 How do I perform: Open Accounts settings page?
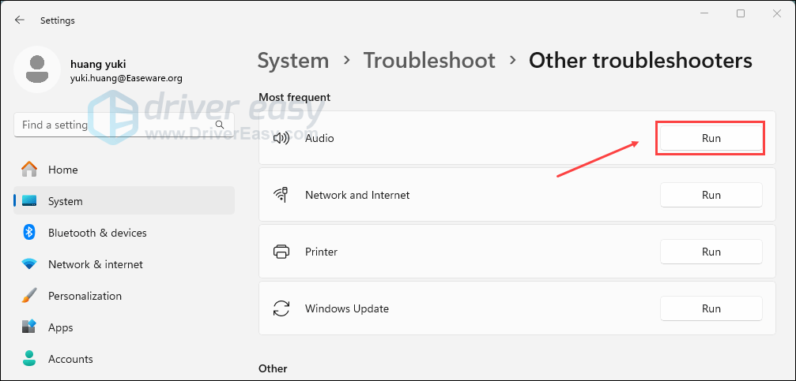click(70, 359)
